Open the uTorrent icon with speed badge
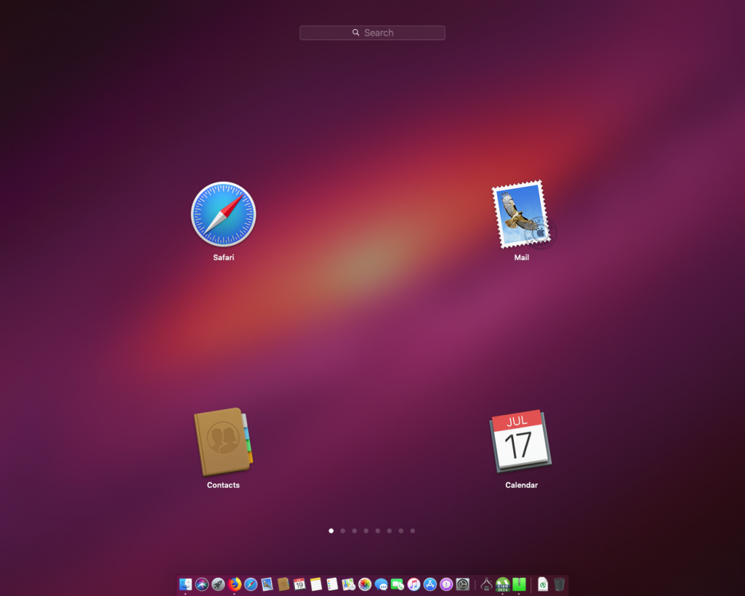The image size is (745, 596). point(503,584)
